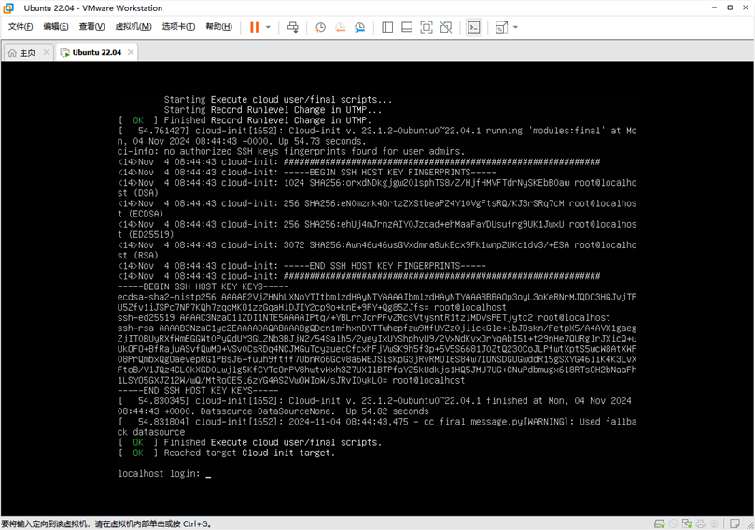
Task: Open the power options dropdown arrow
Action: point(268,27)
